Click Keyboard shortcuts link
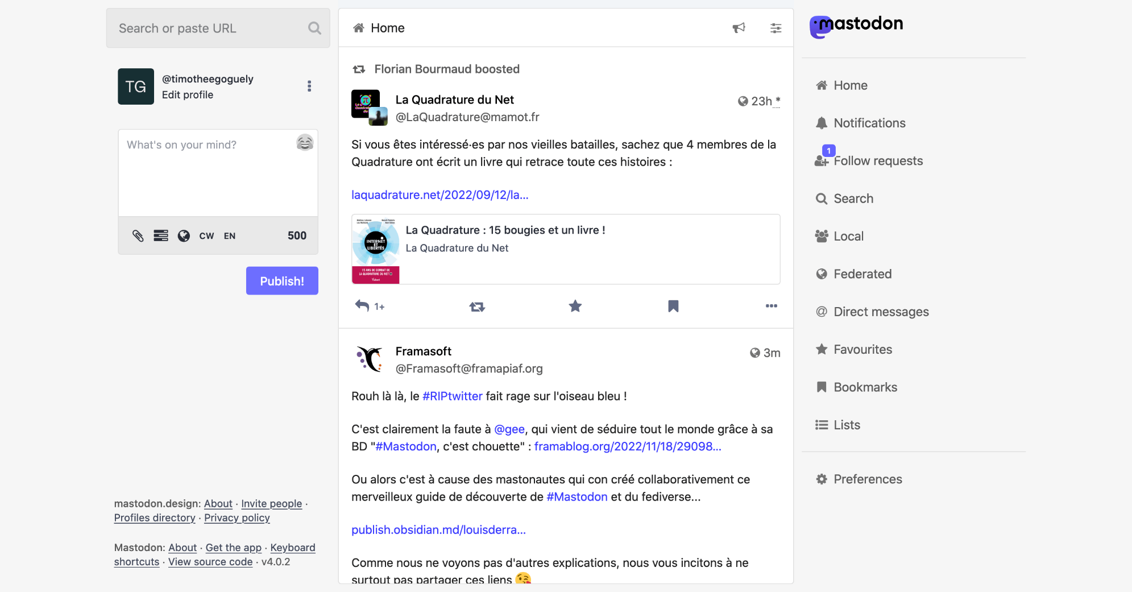 point(293,547)
